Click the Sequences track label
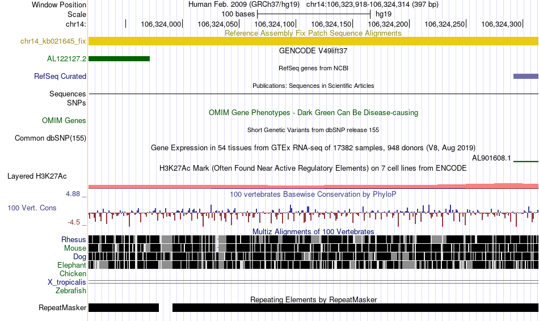This screenshot has height=321, width=539. 68,94
